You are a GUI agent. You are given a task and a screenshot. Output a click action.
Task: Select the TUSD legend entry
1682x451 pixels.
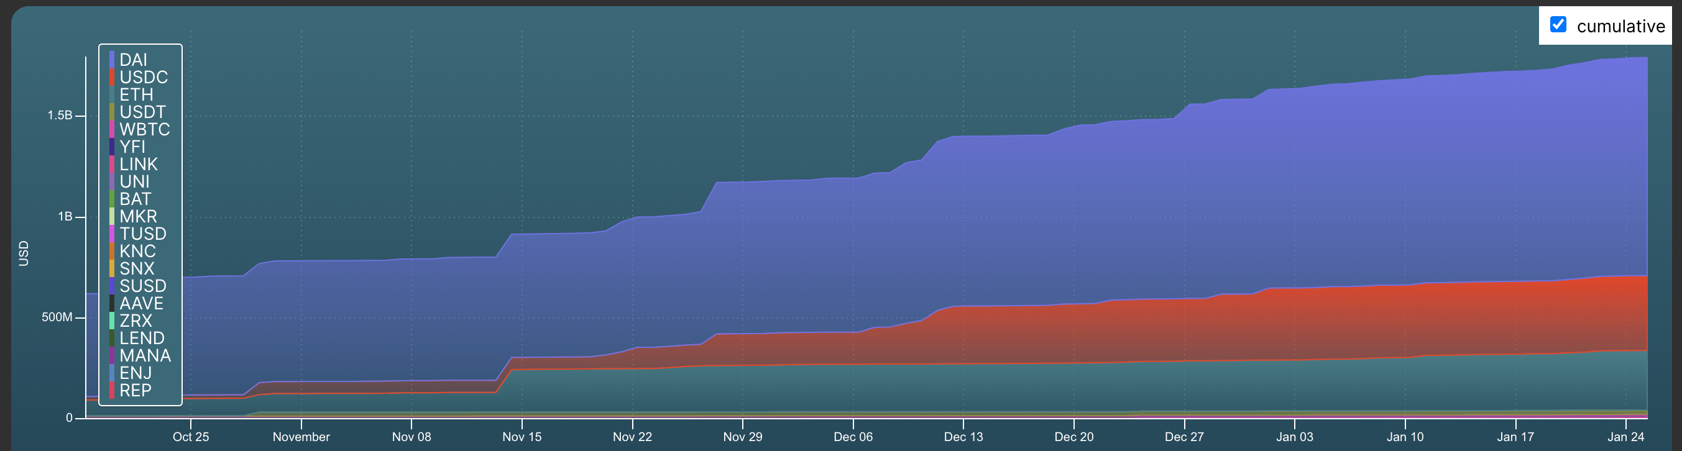click(139, 234)
